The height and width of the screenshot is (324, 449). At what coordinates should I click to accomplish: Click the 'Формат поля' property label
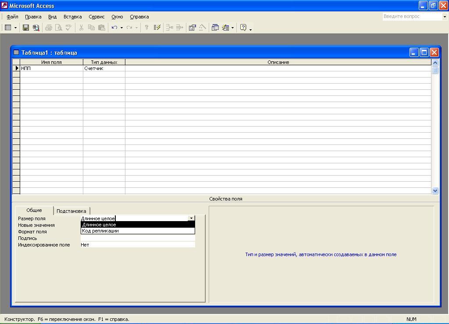(32, 232)
